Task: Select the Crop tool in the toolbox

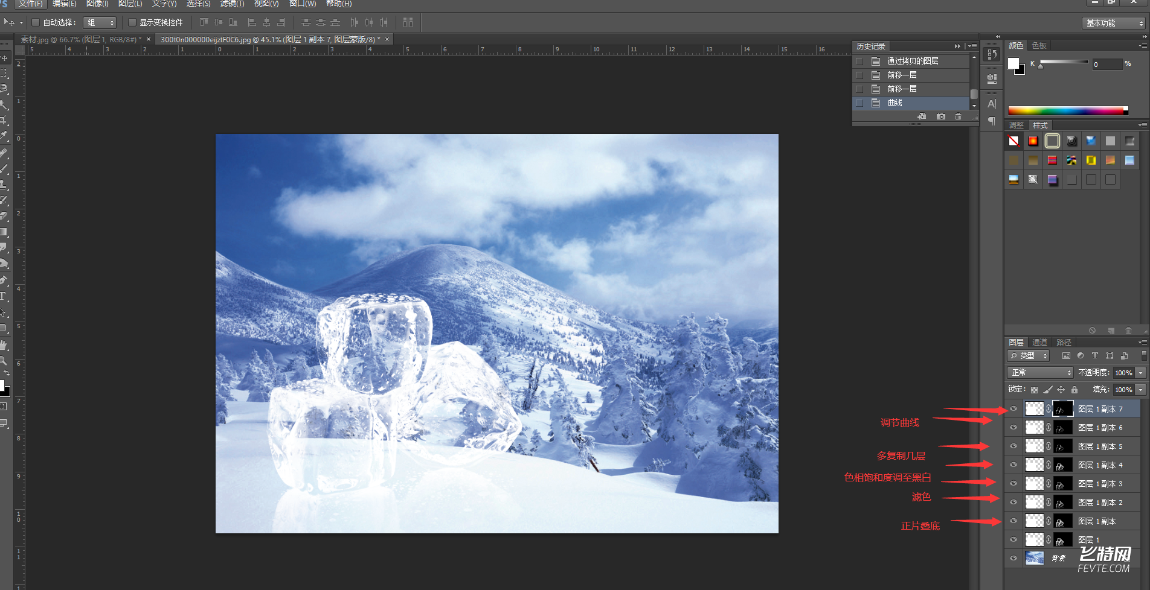Action: [4, 121]
